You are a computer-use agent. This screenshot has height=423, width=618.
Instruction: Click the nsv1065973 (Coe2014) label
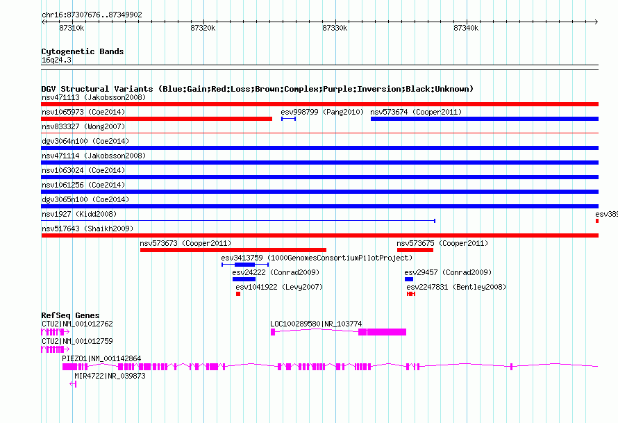(x=83, y=112)
